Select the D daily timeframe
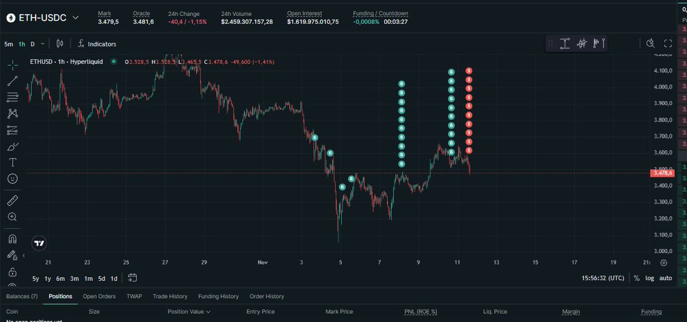 (33, 44)
